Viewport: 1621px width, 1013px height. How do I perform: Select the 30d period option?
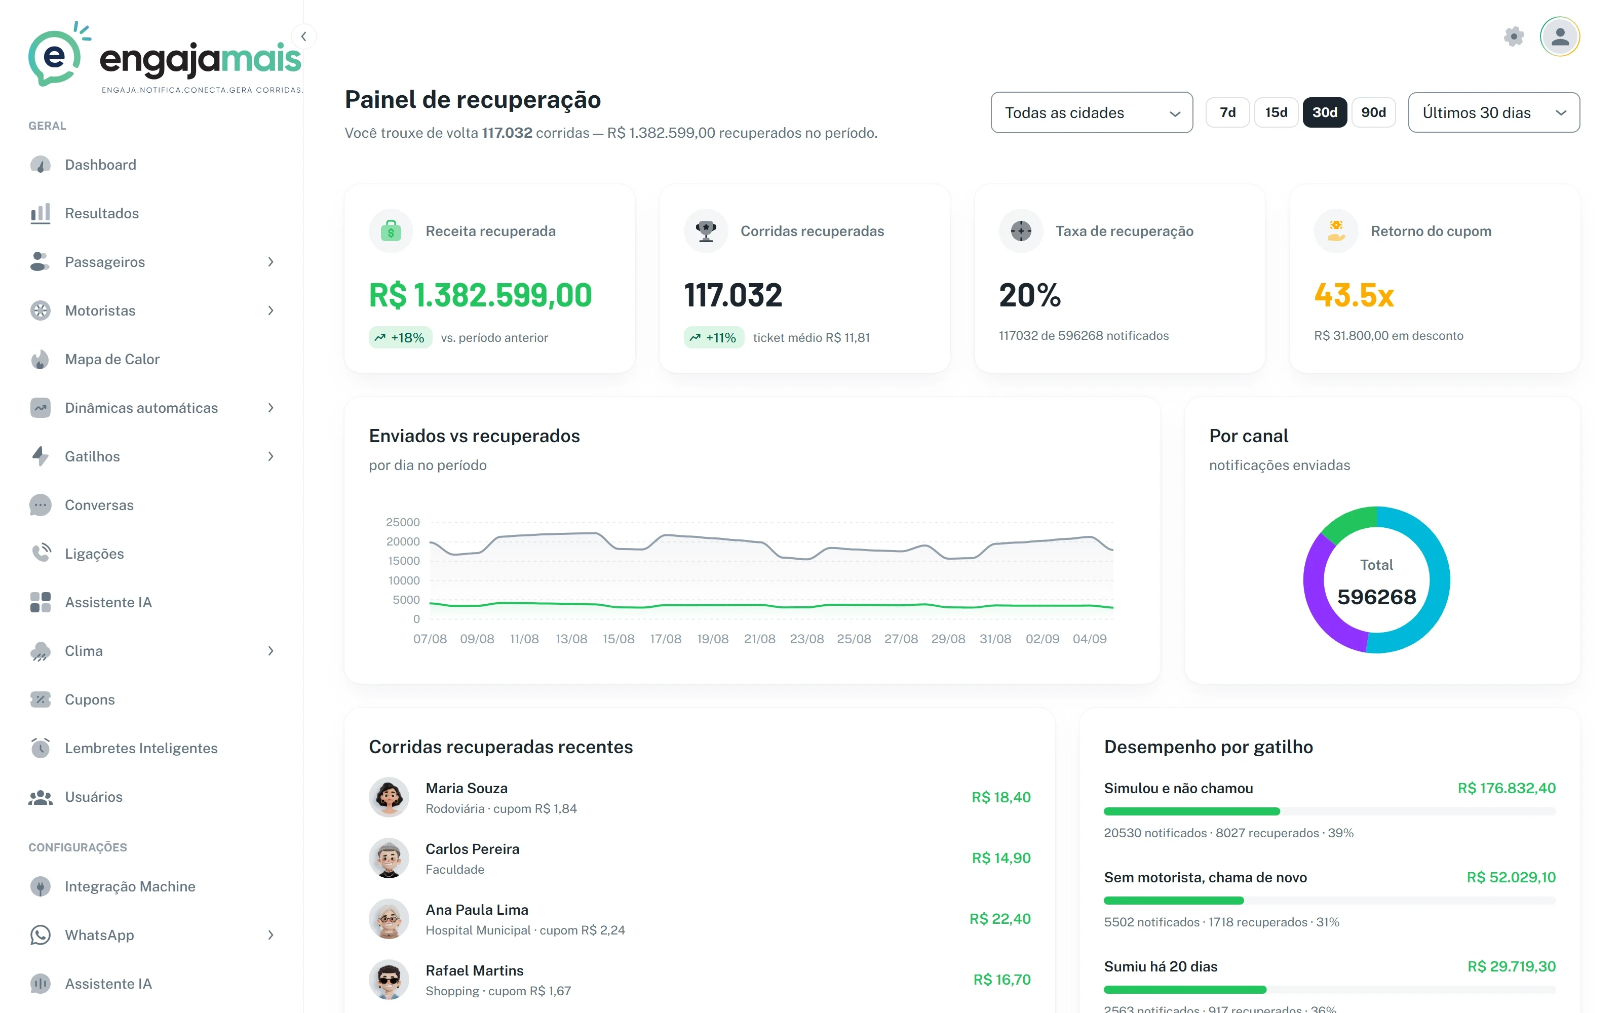coord(1324,112)
